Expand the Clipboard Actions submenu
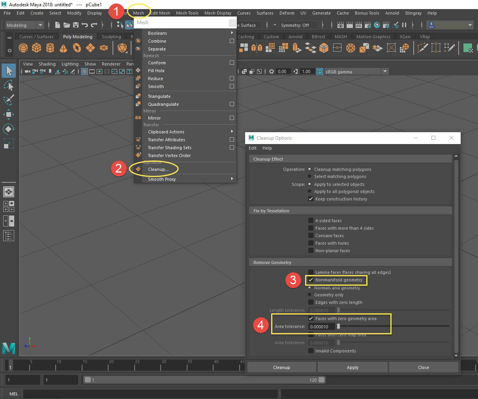The image size is (478, 399). pyautogui.click(x=185, y=132)
